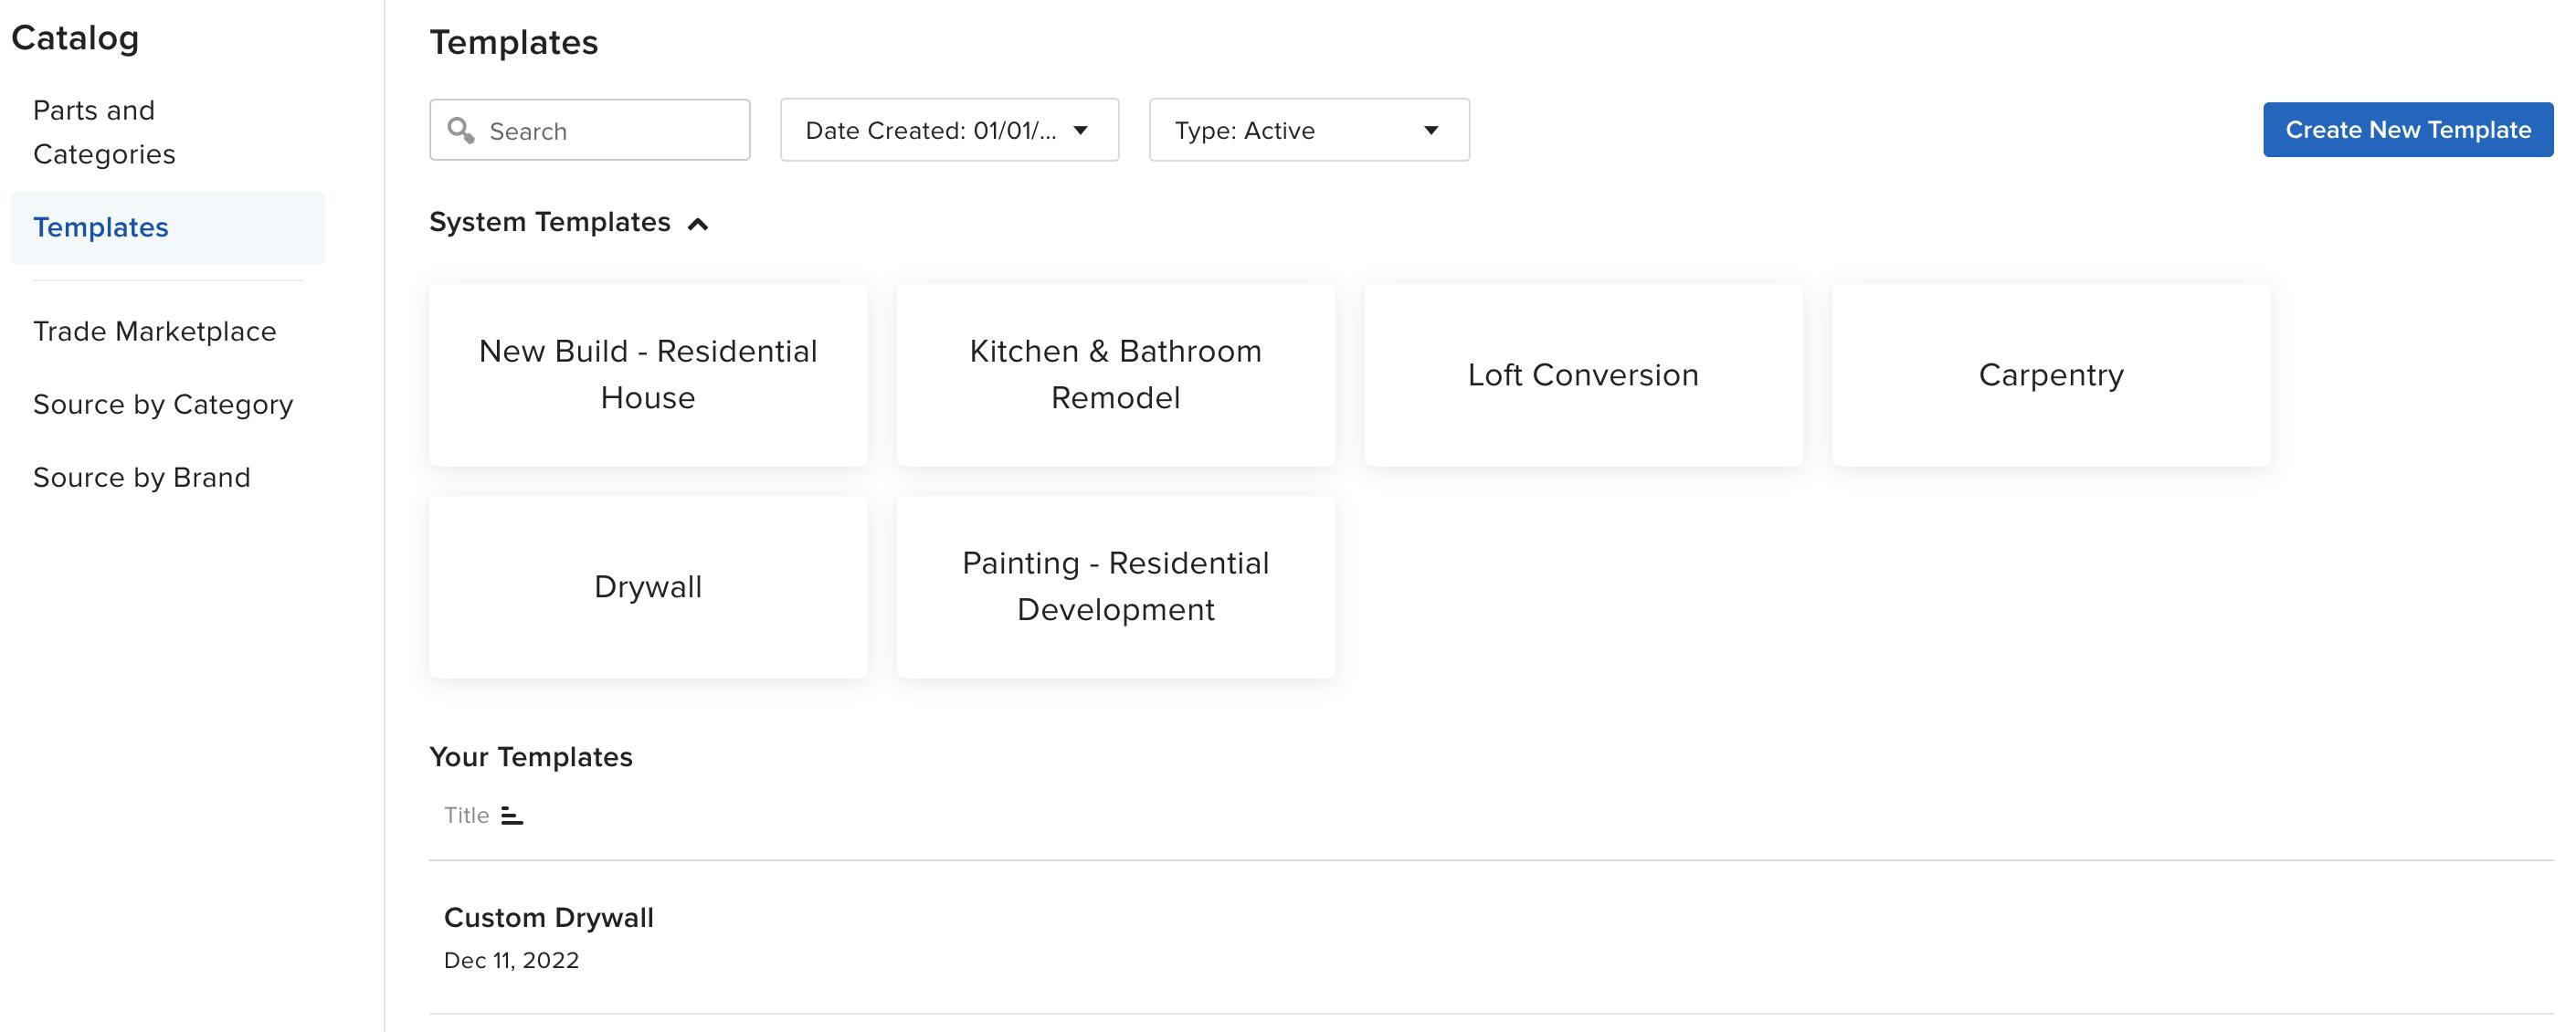Select the Loft Conversion system template
The image size is (2576, 1032).
(x=1584, y=373)
